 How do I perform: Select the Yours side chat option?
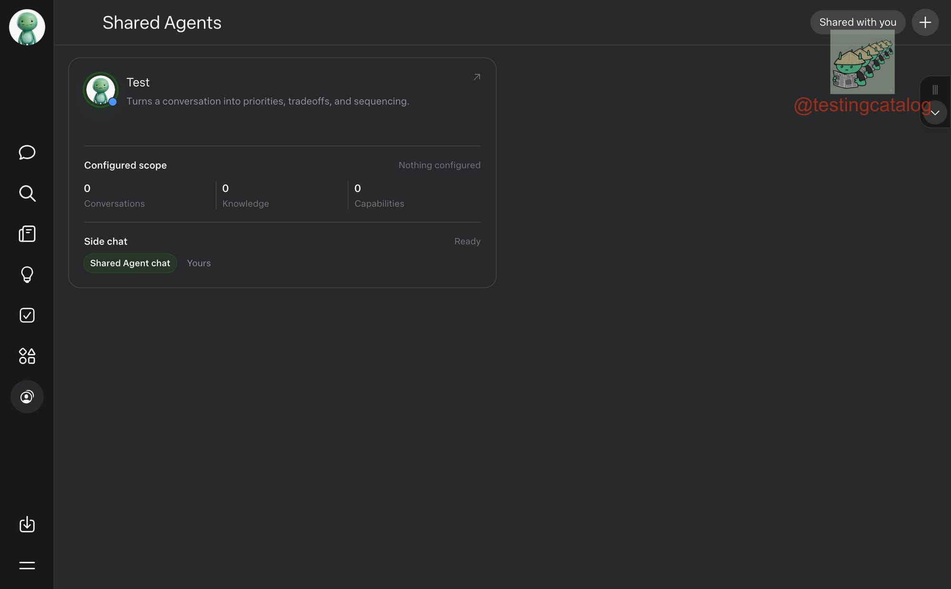[199, 263]
